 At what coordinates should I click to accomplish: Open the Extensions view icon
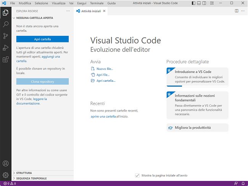pos(6,59)
